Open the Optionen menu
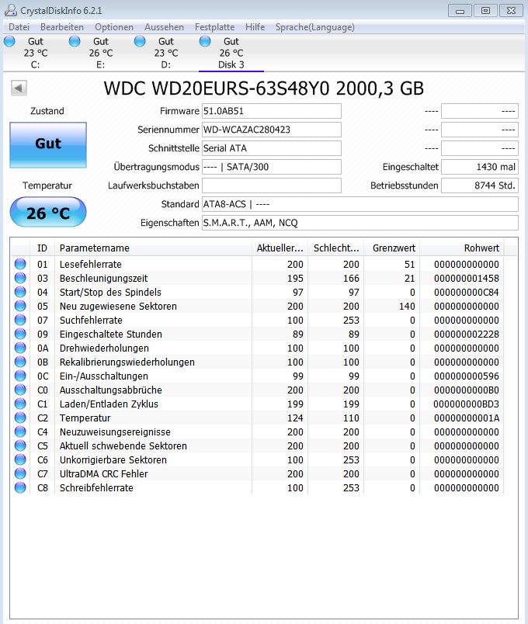Screen dimensions: 528x624 pyautogui.click(x=114, y=27)
